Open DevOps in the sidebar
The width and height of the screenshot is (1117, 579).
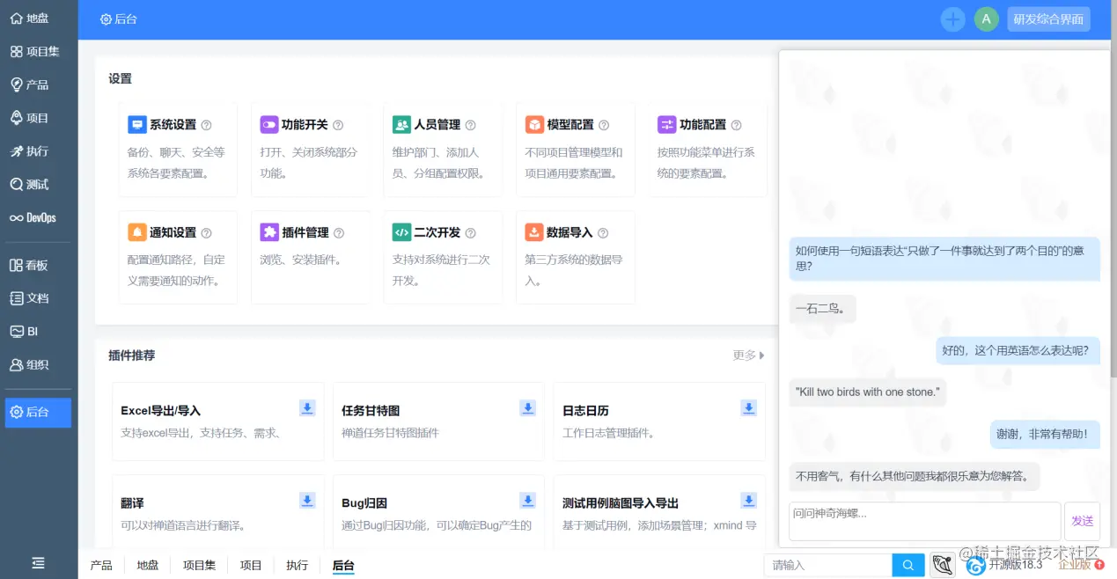coord(39,217)
